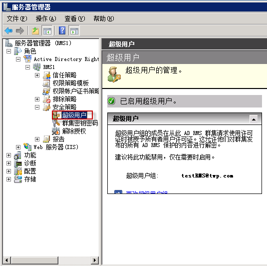Screen dimensions: 267x266
Task: Click the 服务器管理器 (RMS1) root icon
Action: [x=8, y=43]
